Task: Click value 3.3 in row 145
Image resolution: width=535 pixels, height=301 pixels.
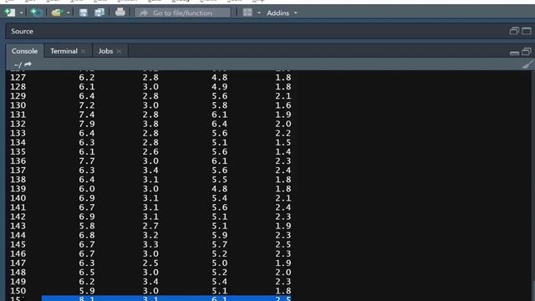Action: (x=150, y=244)
